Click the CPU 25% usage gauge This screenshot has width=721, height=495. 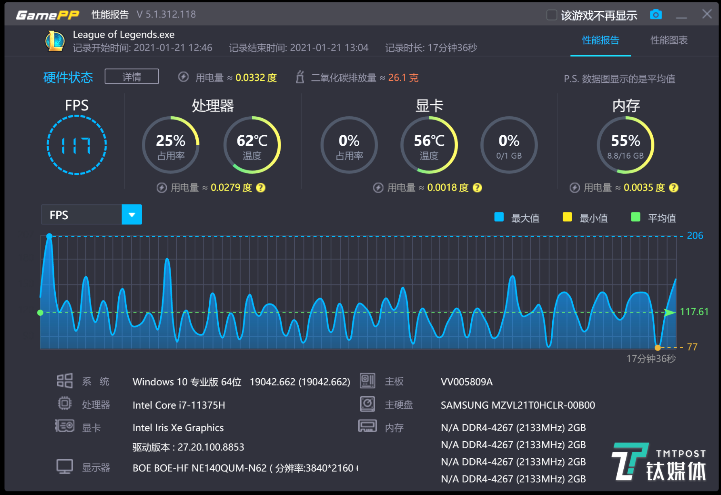(x=171, y=145)
